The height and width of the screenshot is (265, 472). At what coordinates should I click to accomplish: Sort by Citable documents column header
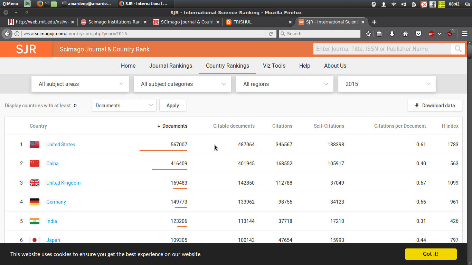(x=234, y=126)
